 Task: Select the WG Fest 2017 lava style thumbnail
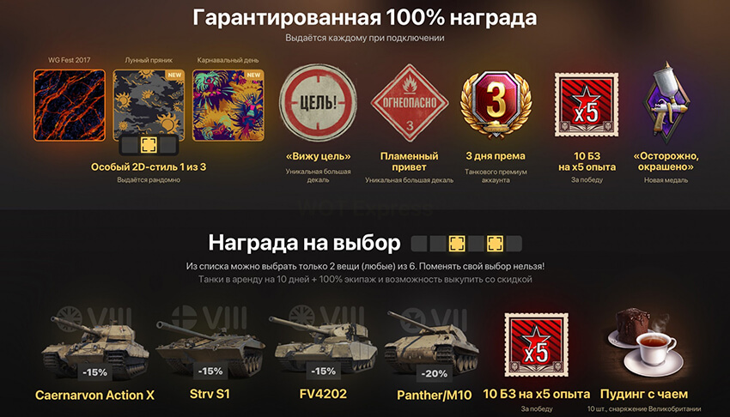click(x=70, y=105)
